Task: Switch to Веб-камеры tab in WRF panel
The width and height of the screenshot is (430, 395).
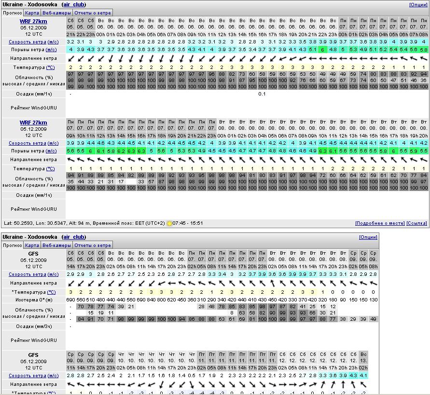Action: tap(56, 13)
